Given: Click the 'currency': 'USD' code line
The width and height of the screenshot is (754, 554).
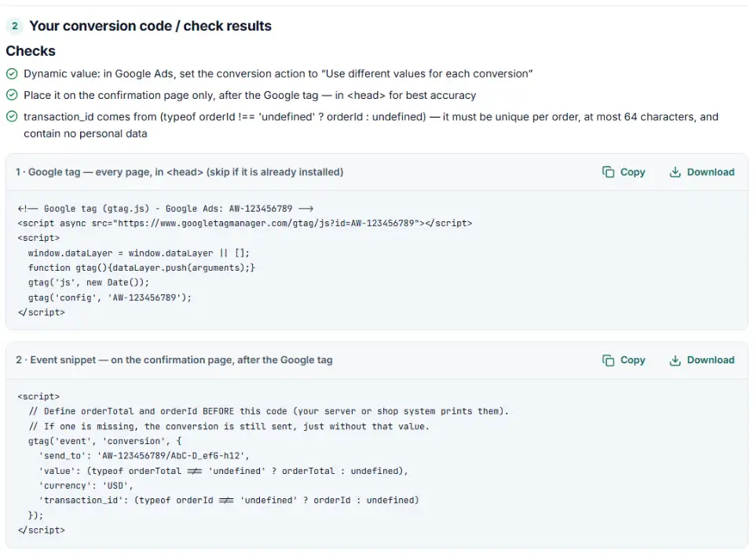Looking at the screenshot, I should (x=86, y=485).
